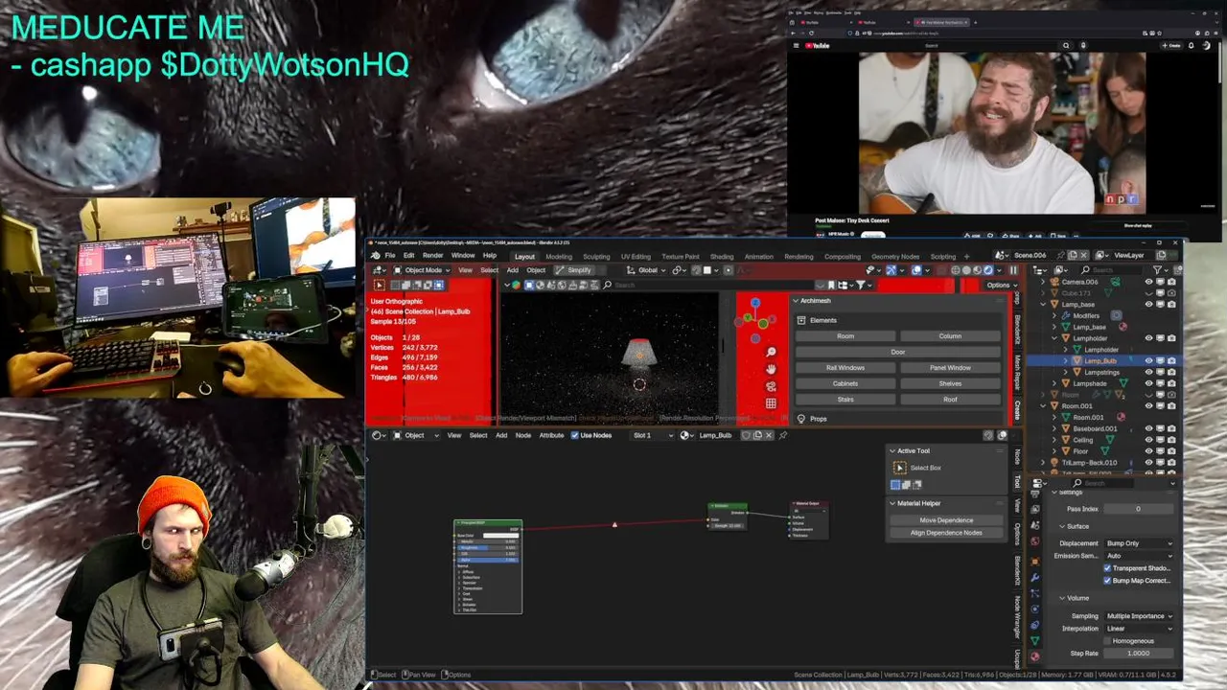Open the File menu
The width and height of the screenshot is (1227, 690).
[390, 256]
